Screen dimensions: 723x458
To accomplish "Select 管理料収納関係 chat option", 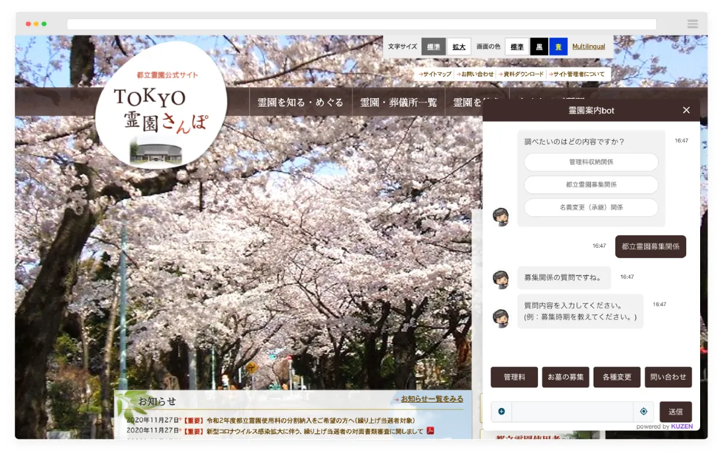I will click(591, 162).
